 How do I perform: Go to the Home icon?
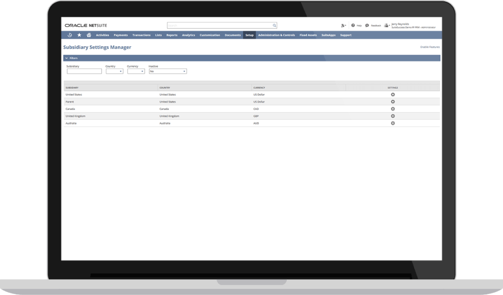pyautogui.click(x=89, y=35)
